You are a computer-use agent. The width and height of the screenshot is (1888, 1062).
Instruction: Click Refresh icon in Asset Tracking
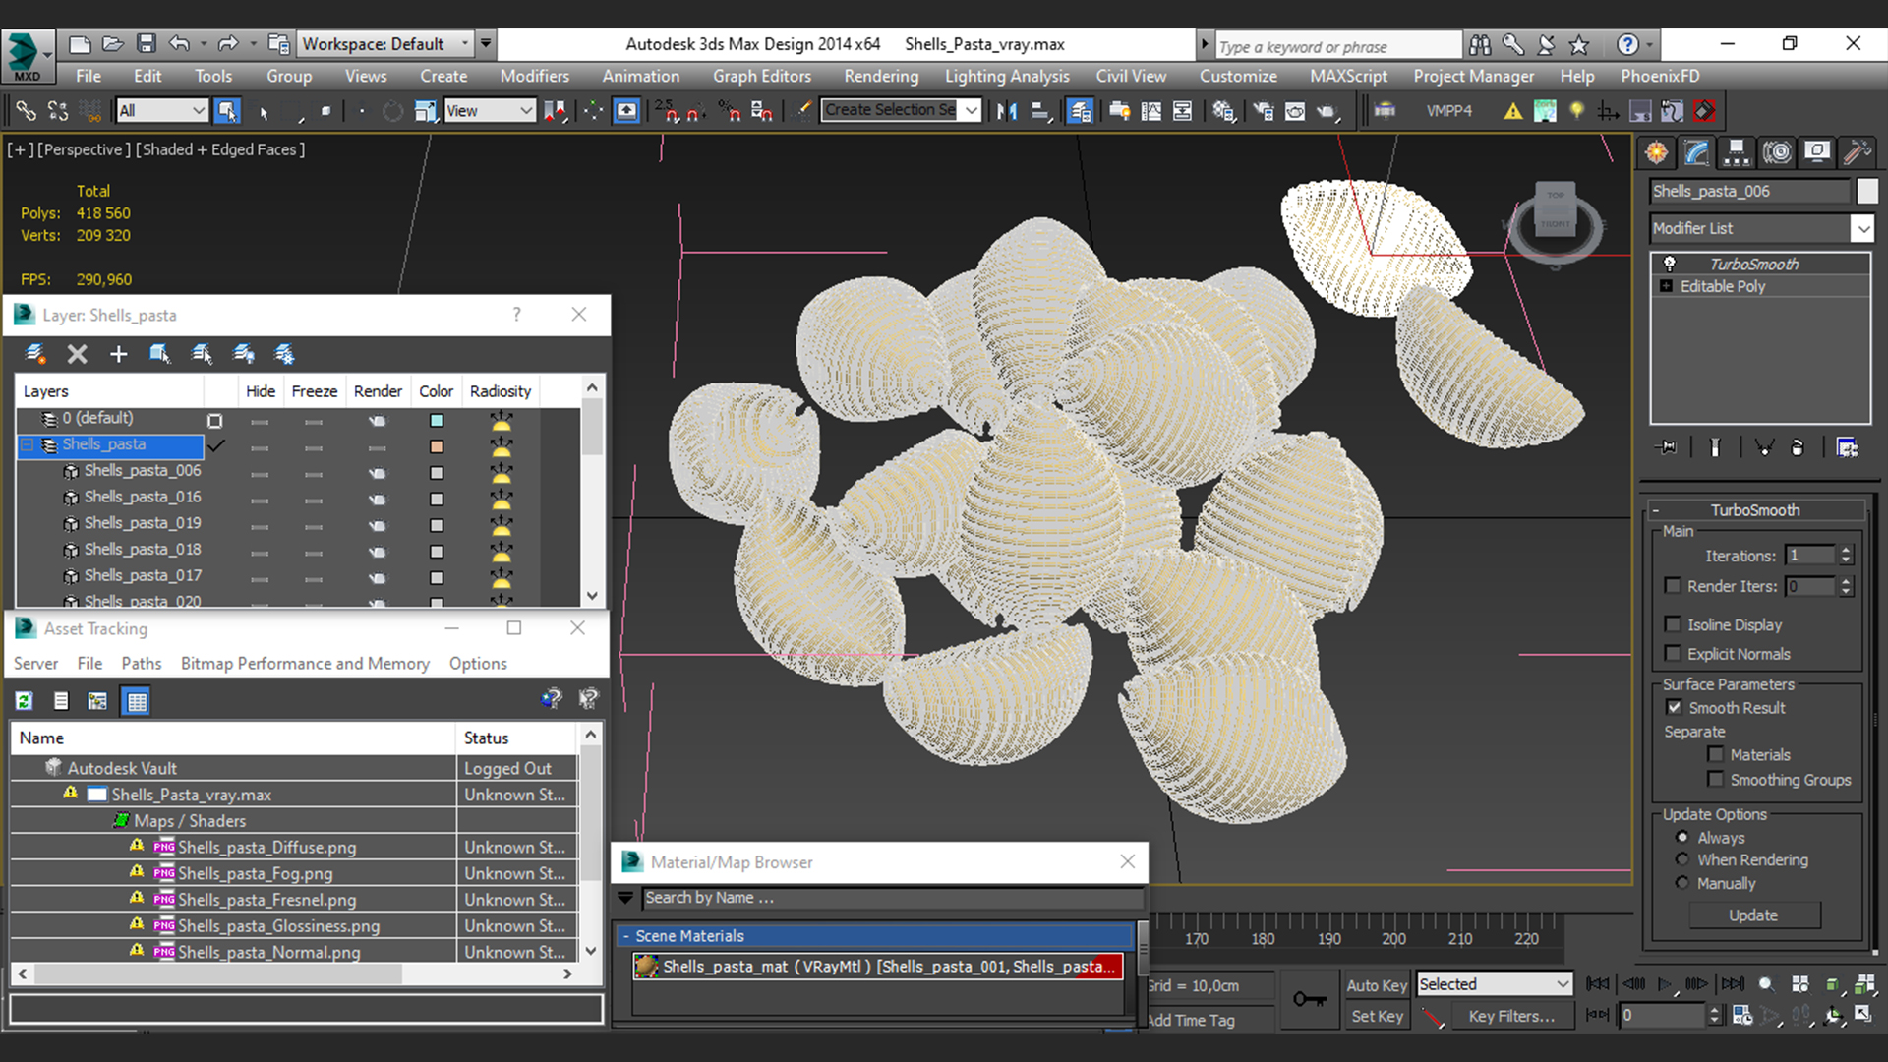click(x=25, y=701)
